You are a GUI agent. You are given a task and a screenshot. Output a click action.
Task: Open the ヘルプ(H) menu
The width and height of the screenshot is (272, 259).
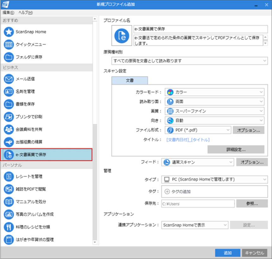(26, 13)
